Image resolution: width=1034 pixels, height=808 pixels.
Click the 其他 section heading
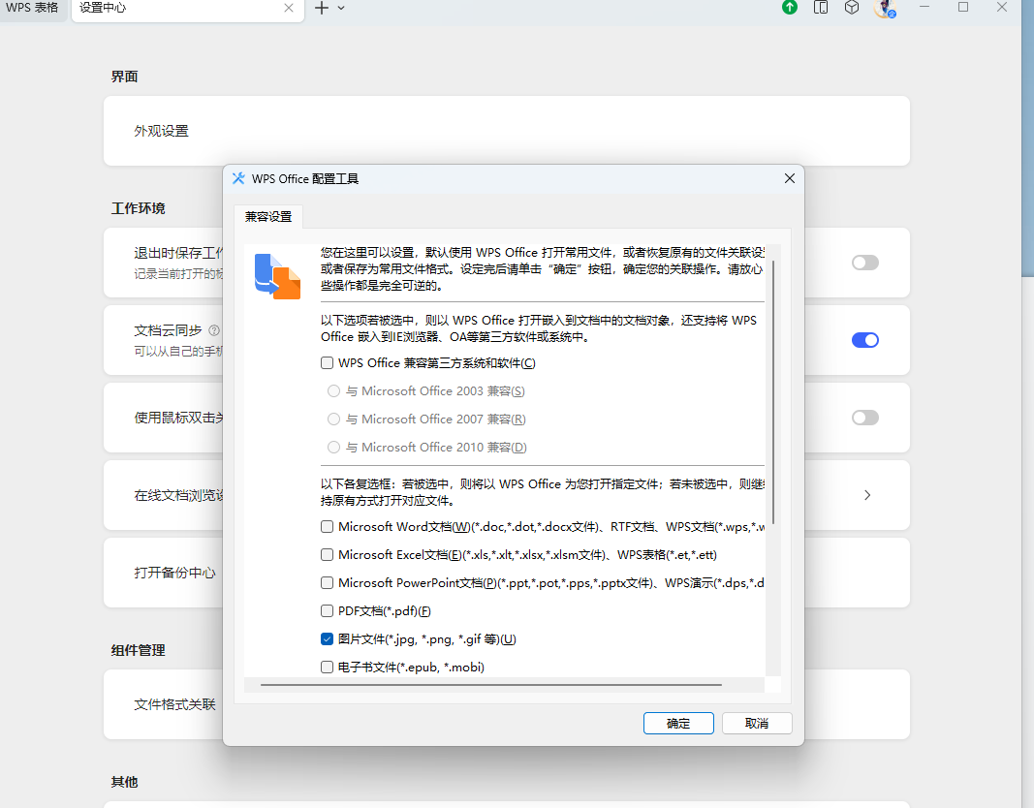(125, 782)
